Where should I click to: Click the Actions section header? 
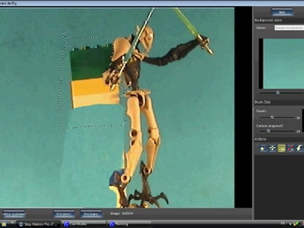coord(260,139)
